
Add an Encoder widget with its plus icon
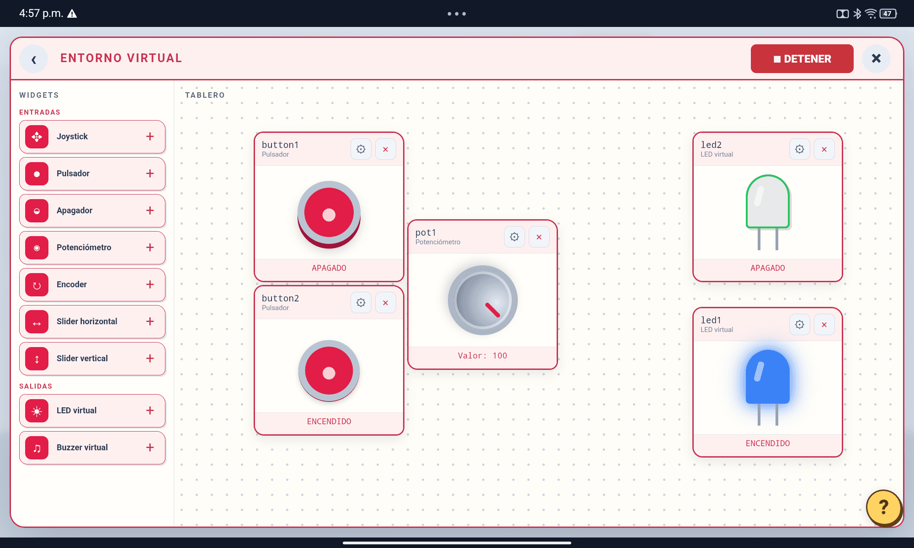pyautogui.click(x=150, y=285)
